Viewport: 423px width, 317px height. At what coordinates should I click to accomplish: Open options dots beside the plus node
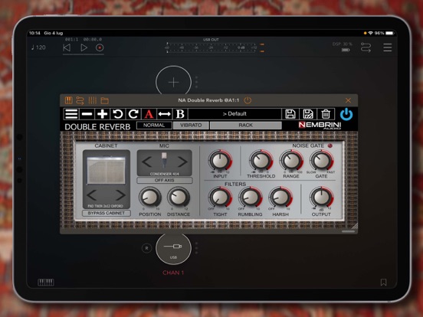point(196,82)
